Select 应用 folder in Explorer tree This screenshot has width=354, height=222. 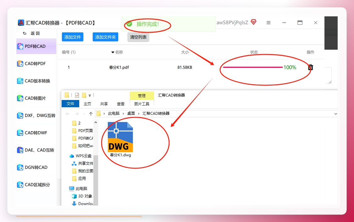[x=79, y=179]
